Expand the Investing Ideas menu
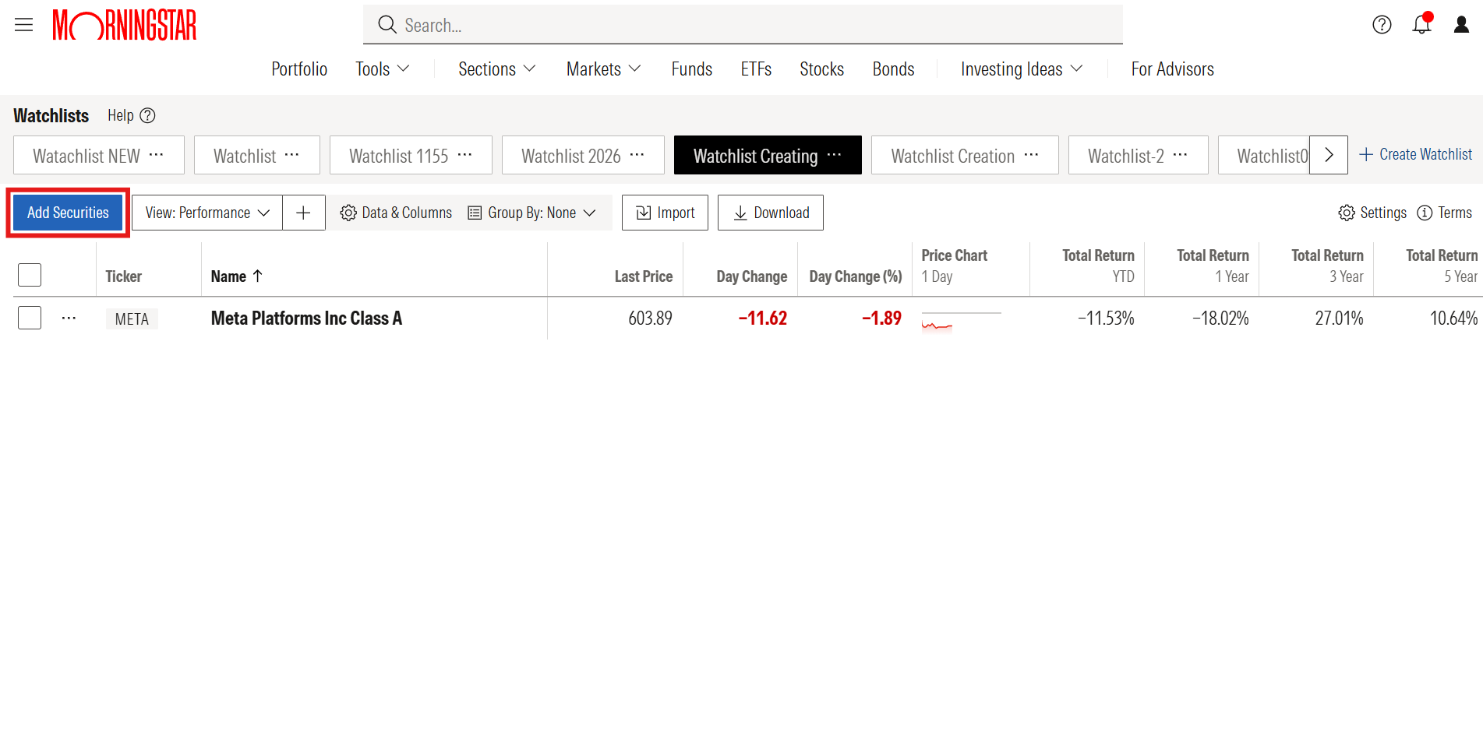 tap(1022, 69)
